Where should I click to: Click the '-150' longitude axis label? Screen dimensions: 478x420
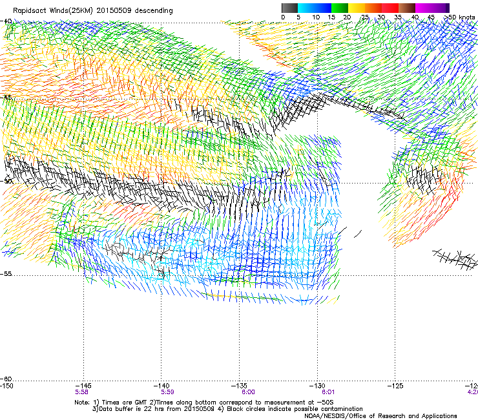point(6,386)
